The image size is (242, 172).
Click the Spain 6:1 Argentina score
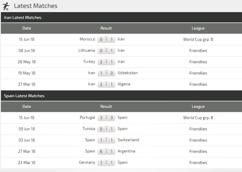[x=106, y=151]
